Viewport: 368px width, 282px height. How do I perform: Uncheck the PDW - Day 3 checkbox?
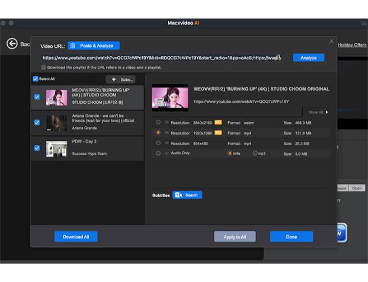pos(37,148)
